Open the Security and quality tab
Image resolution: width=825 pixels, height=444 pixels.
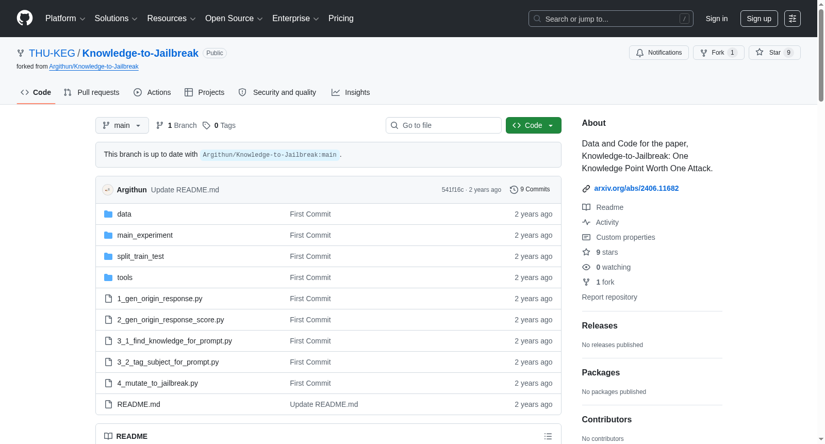pyautogui.click(x=277, y=92)
